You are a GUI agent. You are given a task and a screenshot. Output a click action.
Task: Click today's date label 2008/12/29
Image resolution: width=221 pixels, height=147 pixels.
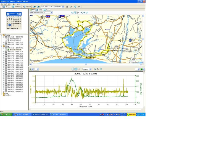pos(12,29)
